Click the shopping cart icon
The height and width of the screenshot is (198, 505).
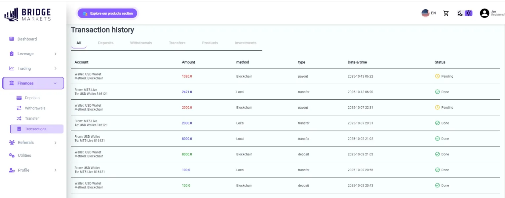point(446,13)
